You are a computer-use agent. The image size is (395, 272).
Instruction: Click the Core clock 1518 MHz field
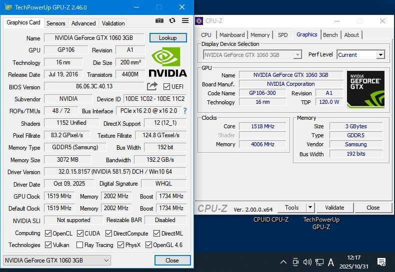[x=262, y=126]
